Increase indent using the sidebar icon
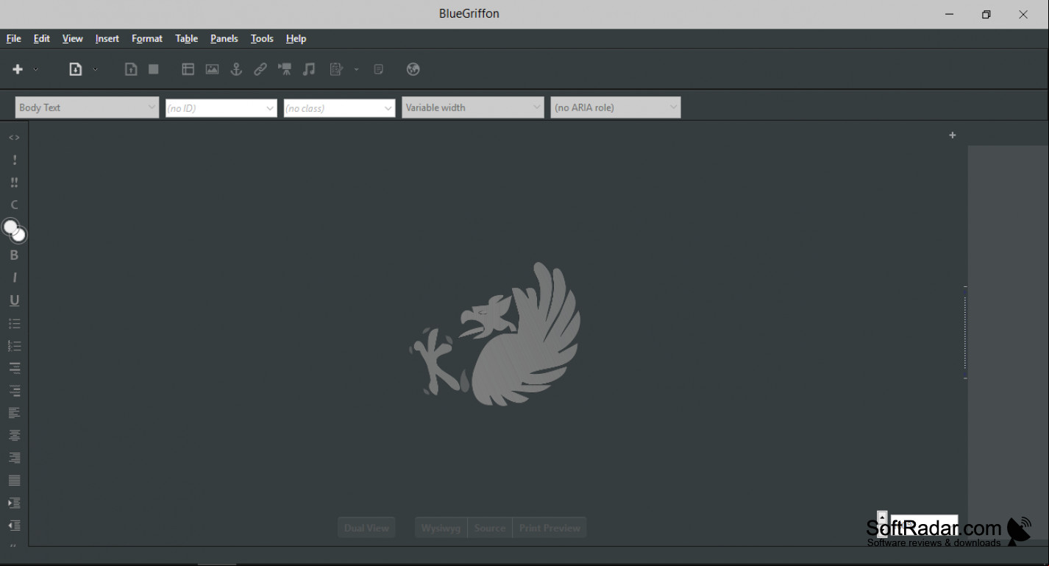 [14, 503]
